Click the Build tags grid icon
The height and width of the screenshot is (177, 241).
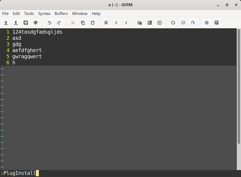click(183, 23)
